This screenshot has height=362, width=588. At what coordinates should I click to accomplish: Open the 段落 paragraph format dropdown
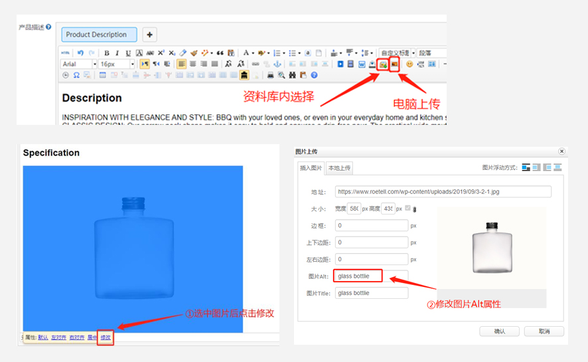tap(431, 53)
